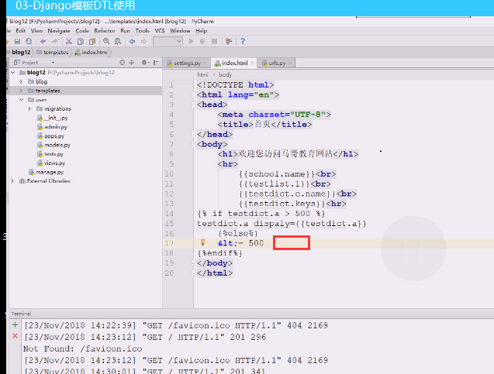Expand the blog folder

tap(21, 82)
